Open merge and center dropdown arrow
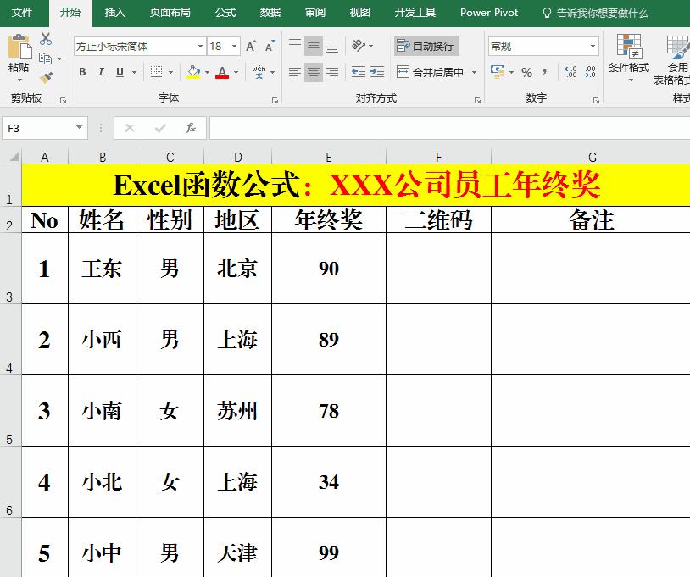 tap(474, 72)
